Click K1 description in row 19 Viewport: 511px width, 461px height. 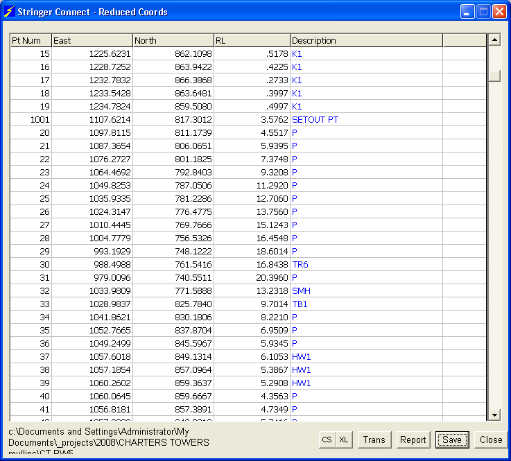[x=366, y=107]
